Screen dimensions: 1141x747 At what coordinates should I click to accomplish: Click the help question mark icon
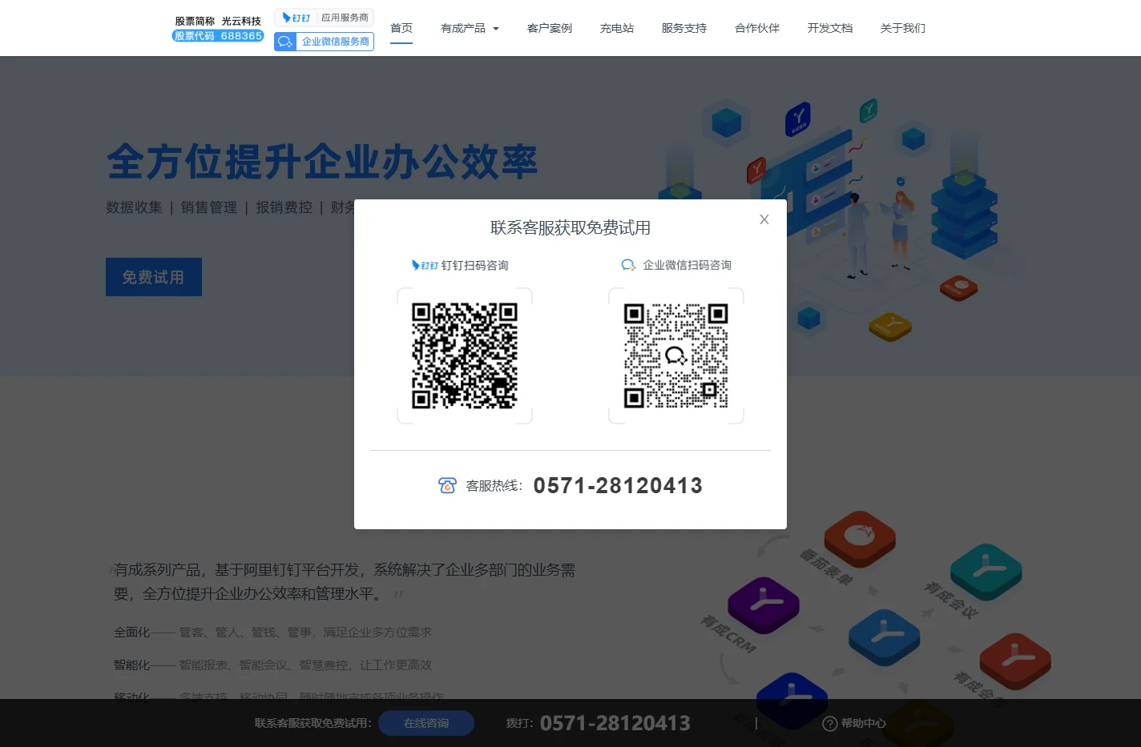point(830,723)
